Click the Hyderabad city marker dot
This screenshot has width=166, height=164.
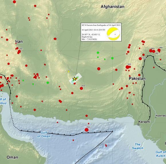(x=156, y=117)
